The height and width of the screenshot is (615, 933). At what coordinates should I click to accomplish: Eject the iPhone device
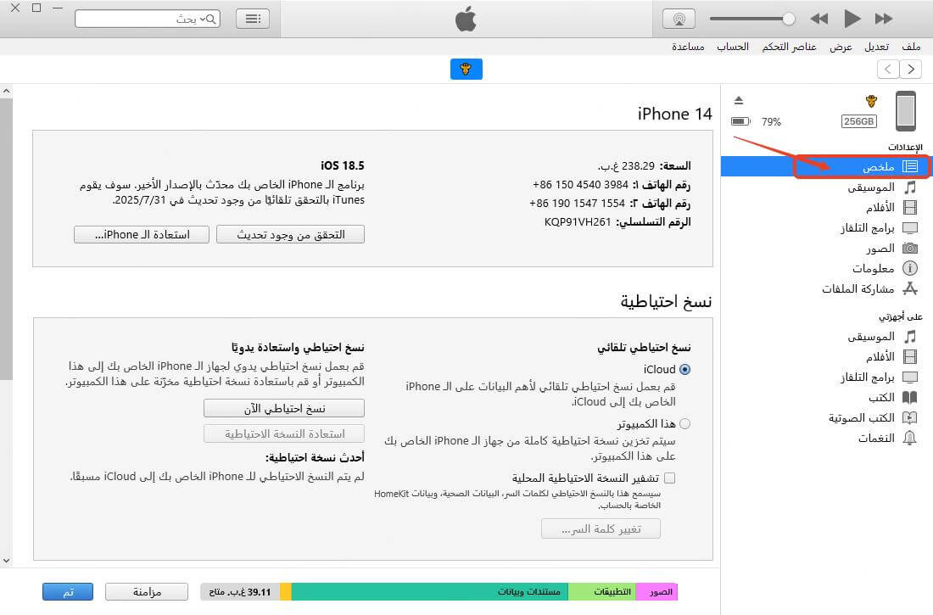point(739,100)
